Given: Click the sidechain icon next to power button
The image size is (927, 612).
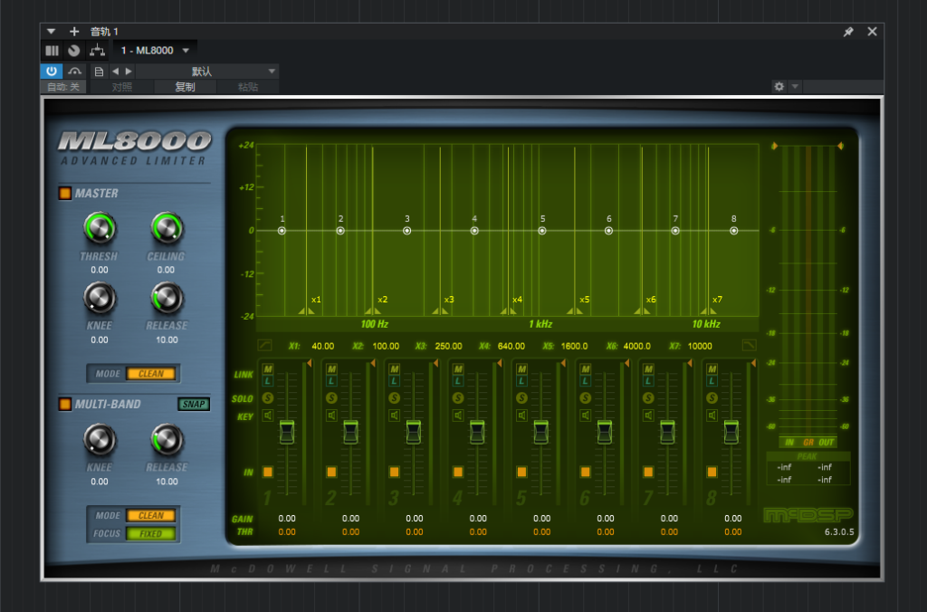Looking at the screenshot, I should [x=74, y=71].
